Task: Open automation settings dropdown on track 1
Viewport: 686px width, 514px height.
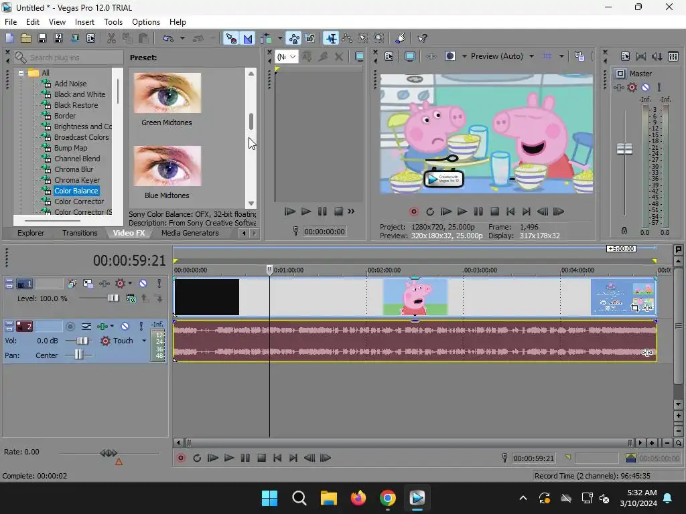Action: coord(130,284)
